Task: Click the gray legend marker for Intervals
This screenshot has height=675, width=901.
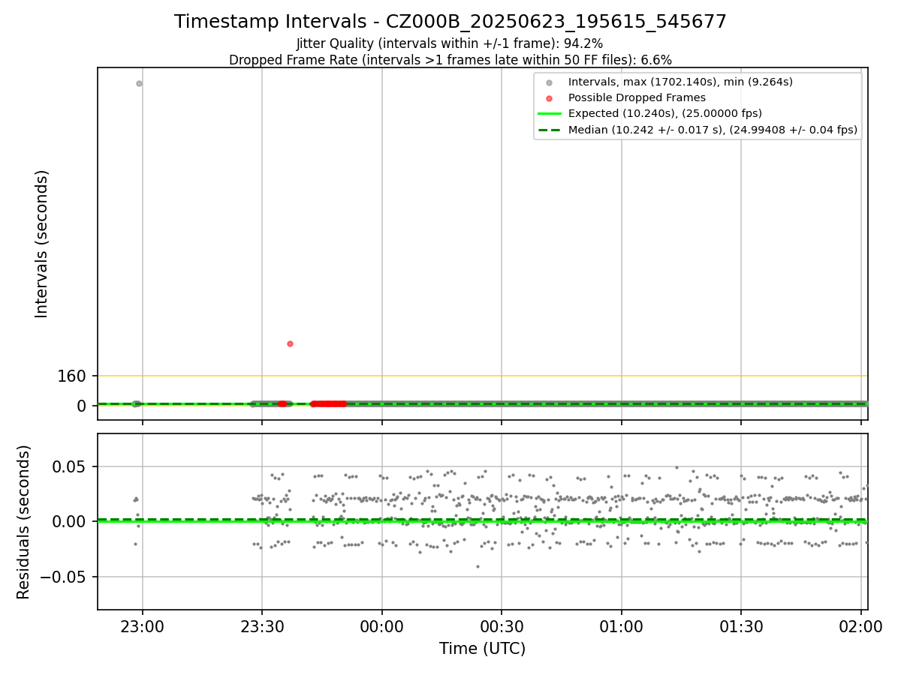Action: pyautogui.click(x=550, y=82)
